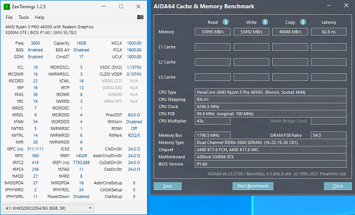Open the Tools menu in ZenTimings
This screenshot has width=355, height=215.
point(24,17)
